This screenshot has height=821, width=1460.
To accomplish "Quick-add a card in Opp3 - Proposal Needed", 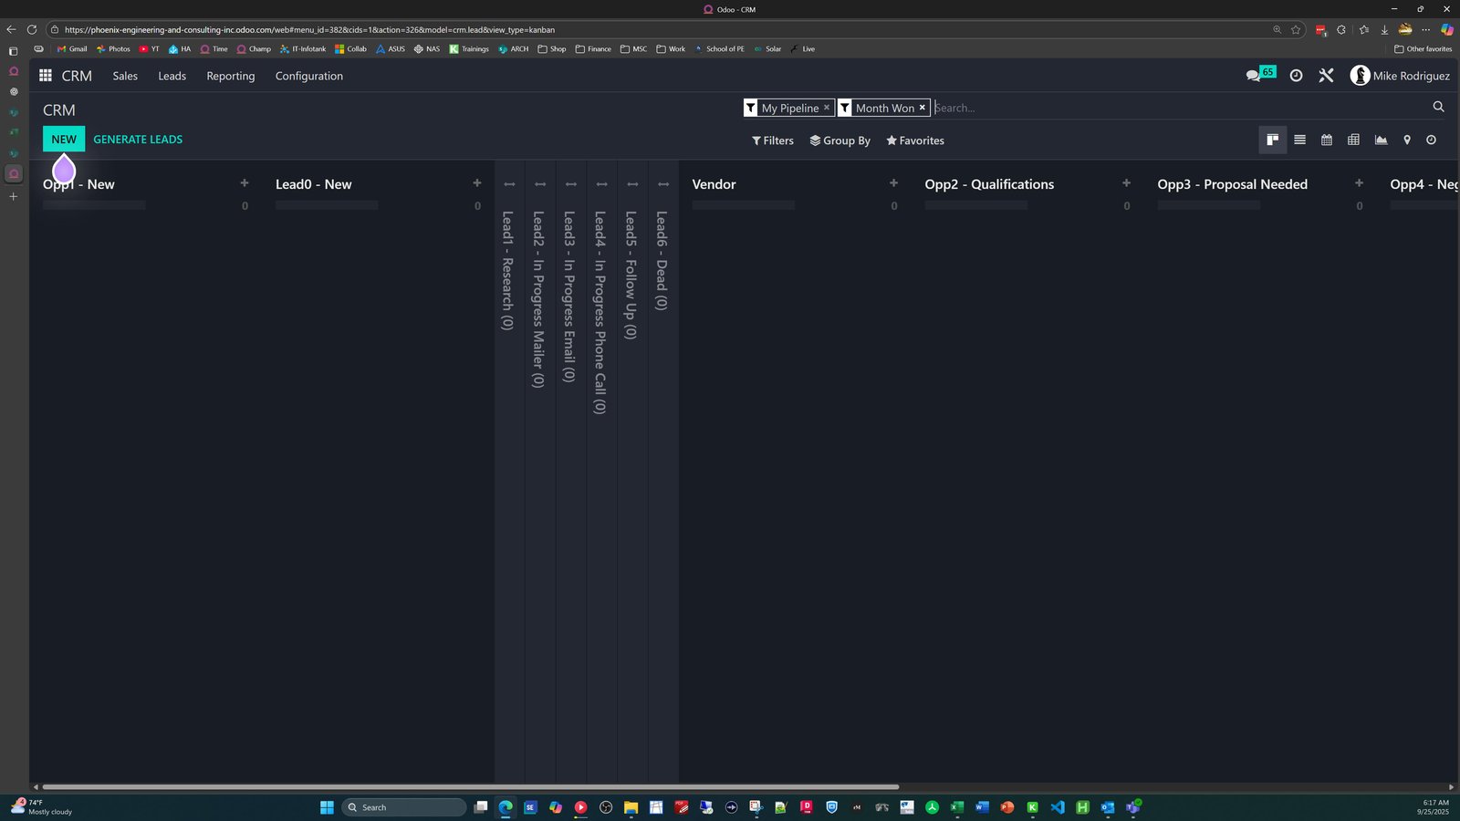I will point(1359,183).
